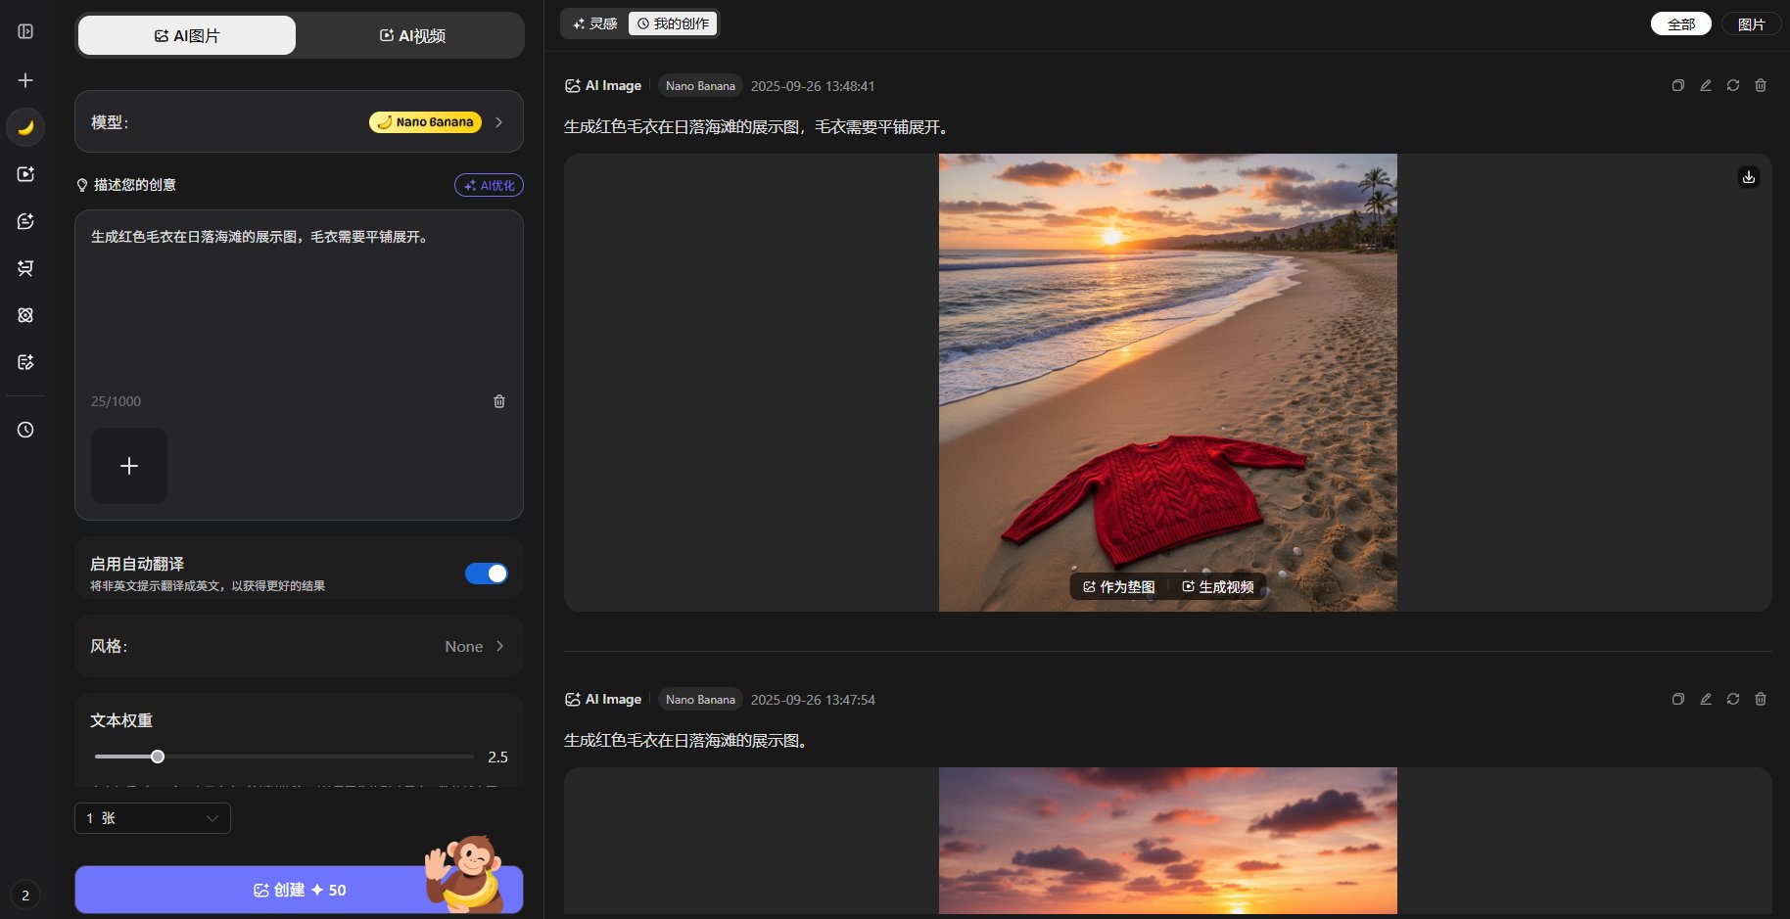
Task: Regenerate the 13:48:41 image
Action: [x=1733, y=86]
